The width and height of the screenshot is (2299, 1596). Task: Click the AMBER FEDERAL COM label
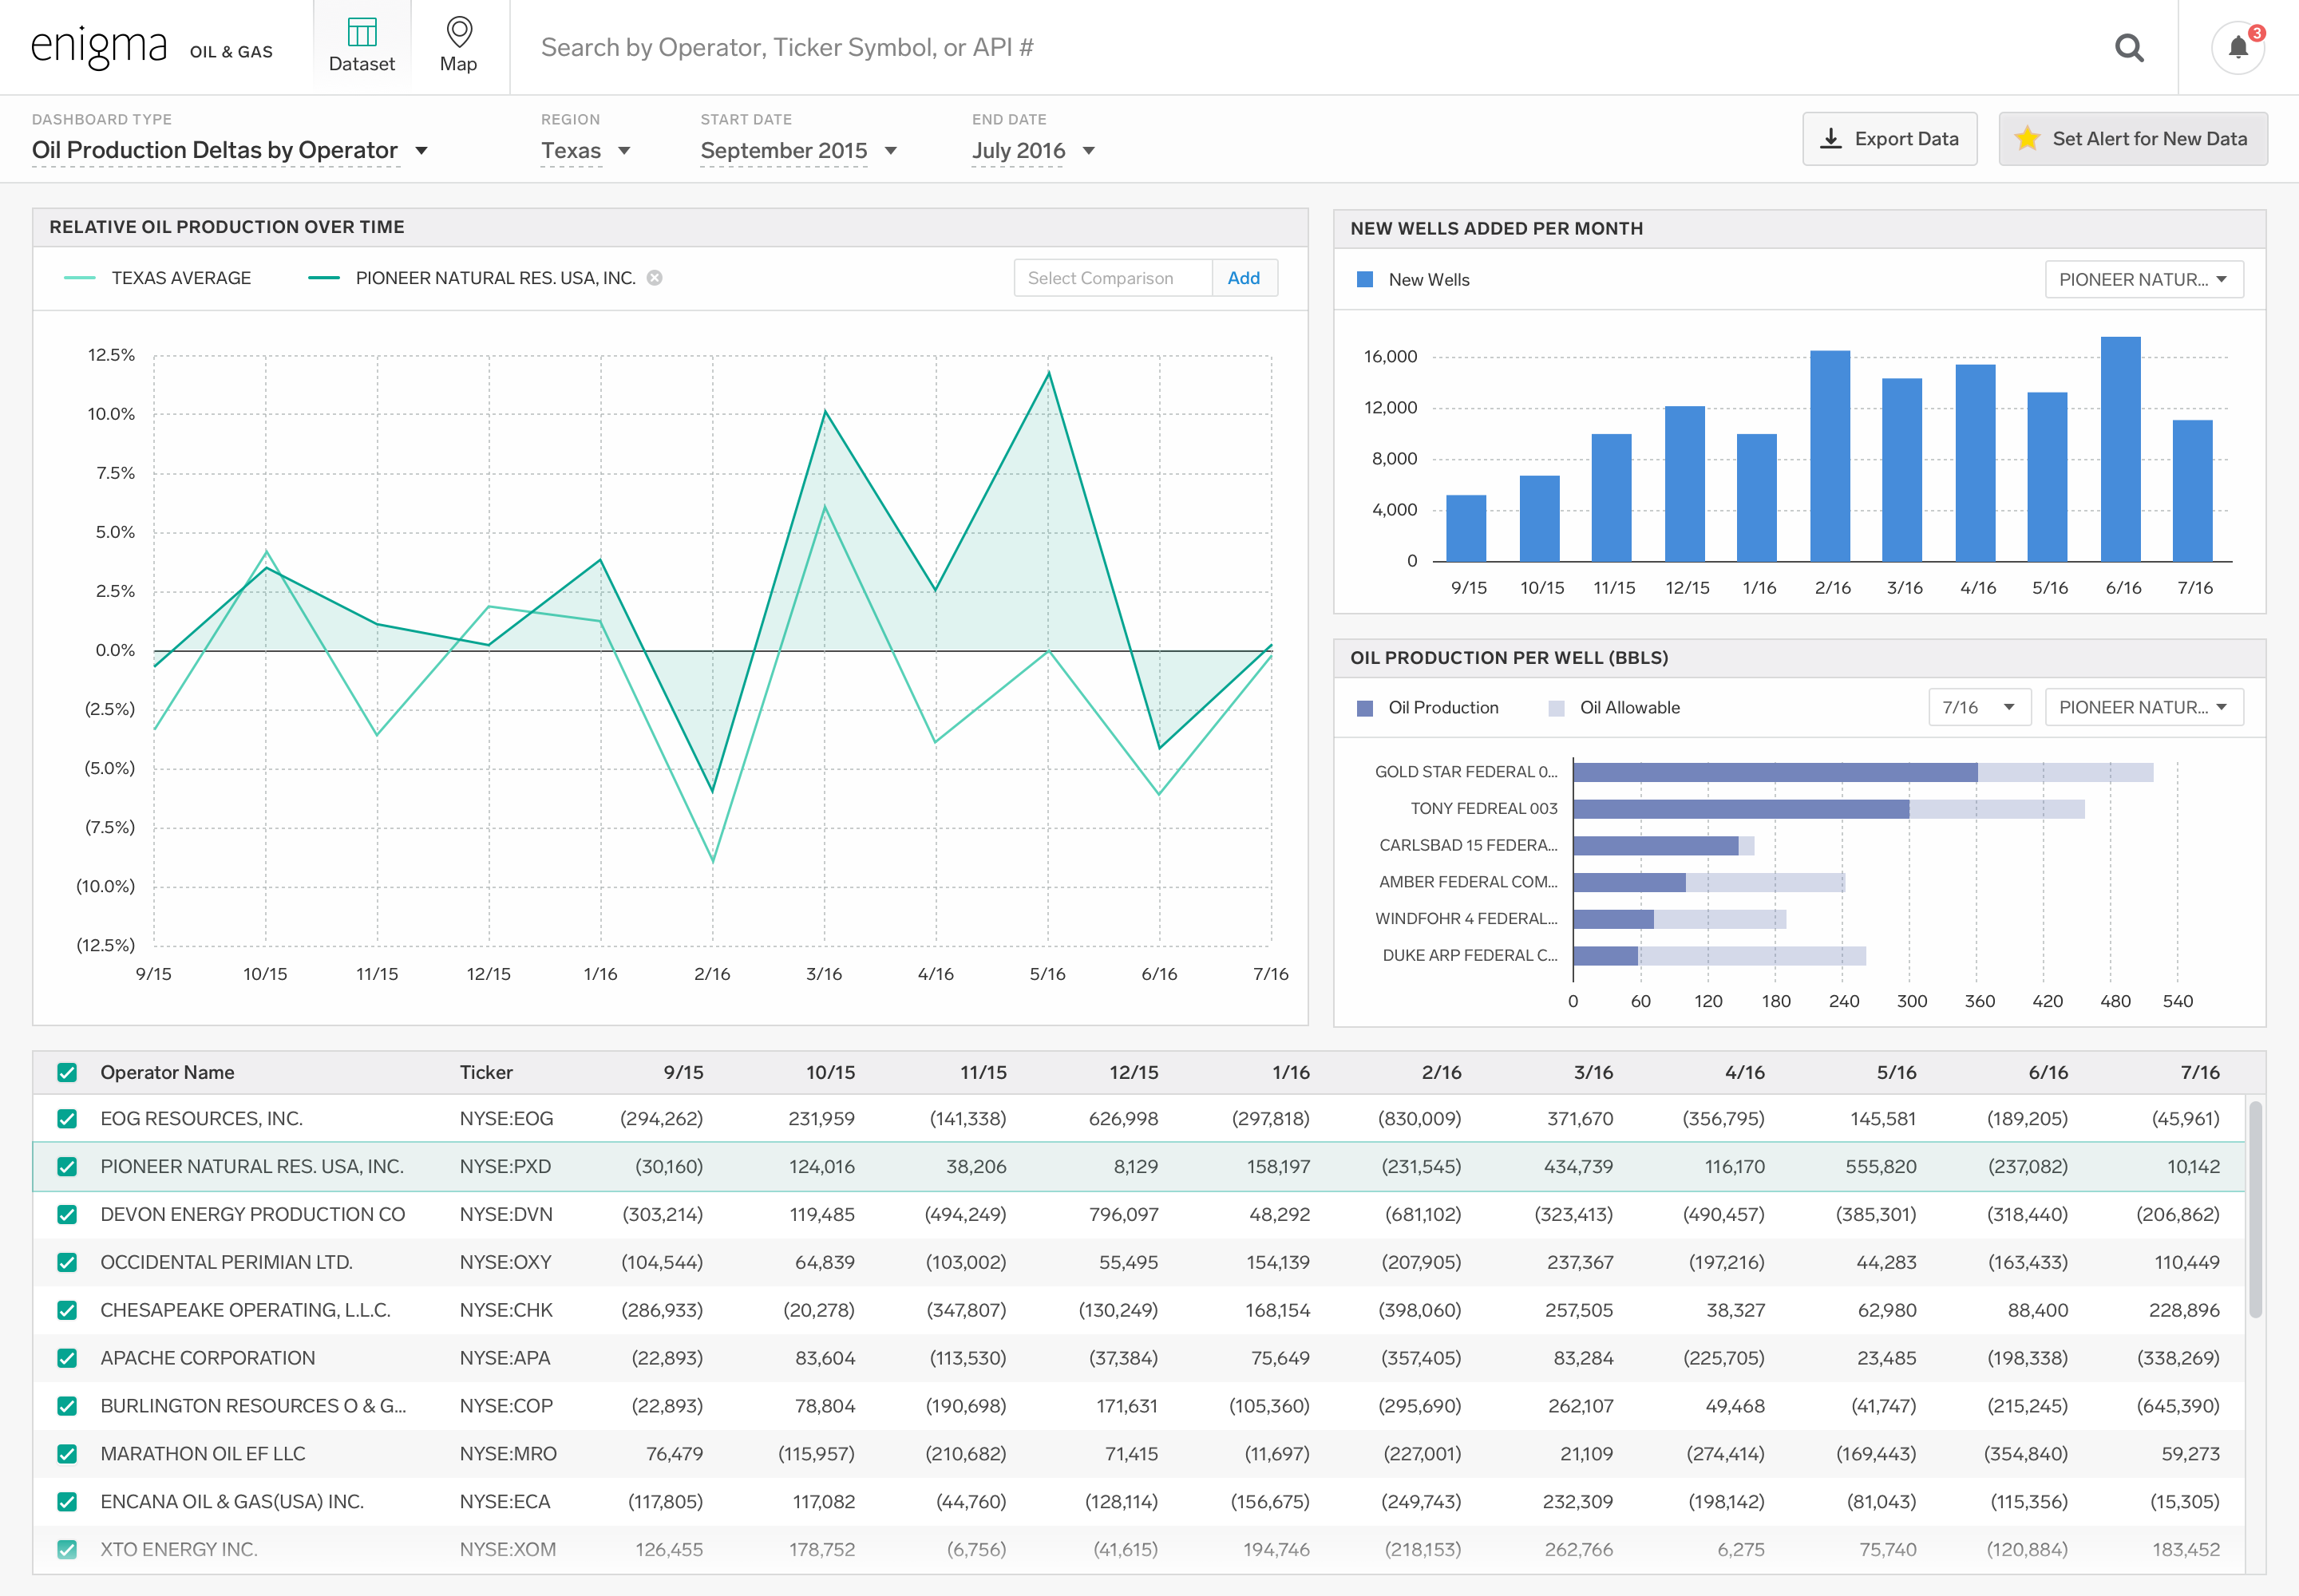(1468, 882)
